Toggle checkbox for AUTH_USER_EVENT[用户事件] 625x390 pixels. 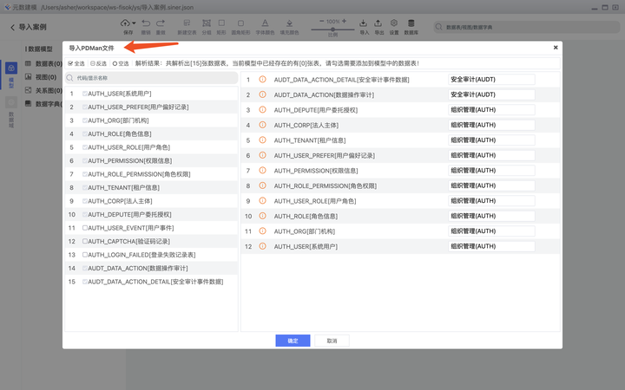click(x=85, y=228)
